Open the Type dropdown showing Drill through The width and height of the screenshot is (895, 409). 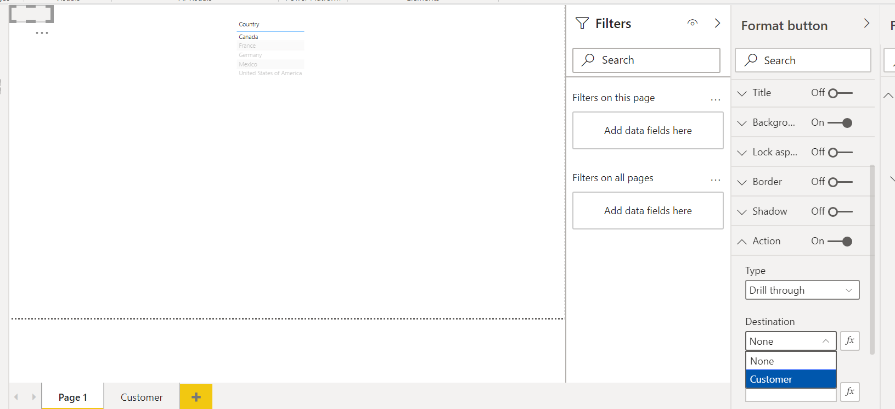tap(802, 290)
